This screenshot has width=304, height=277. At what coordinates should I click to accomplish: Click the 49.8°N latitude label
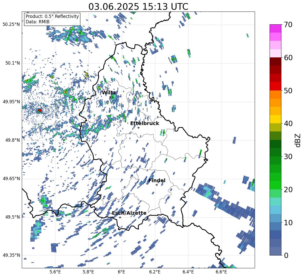coord(13,140)
